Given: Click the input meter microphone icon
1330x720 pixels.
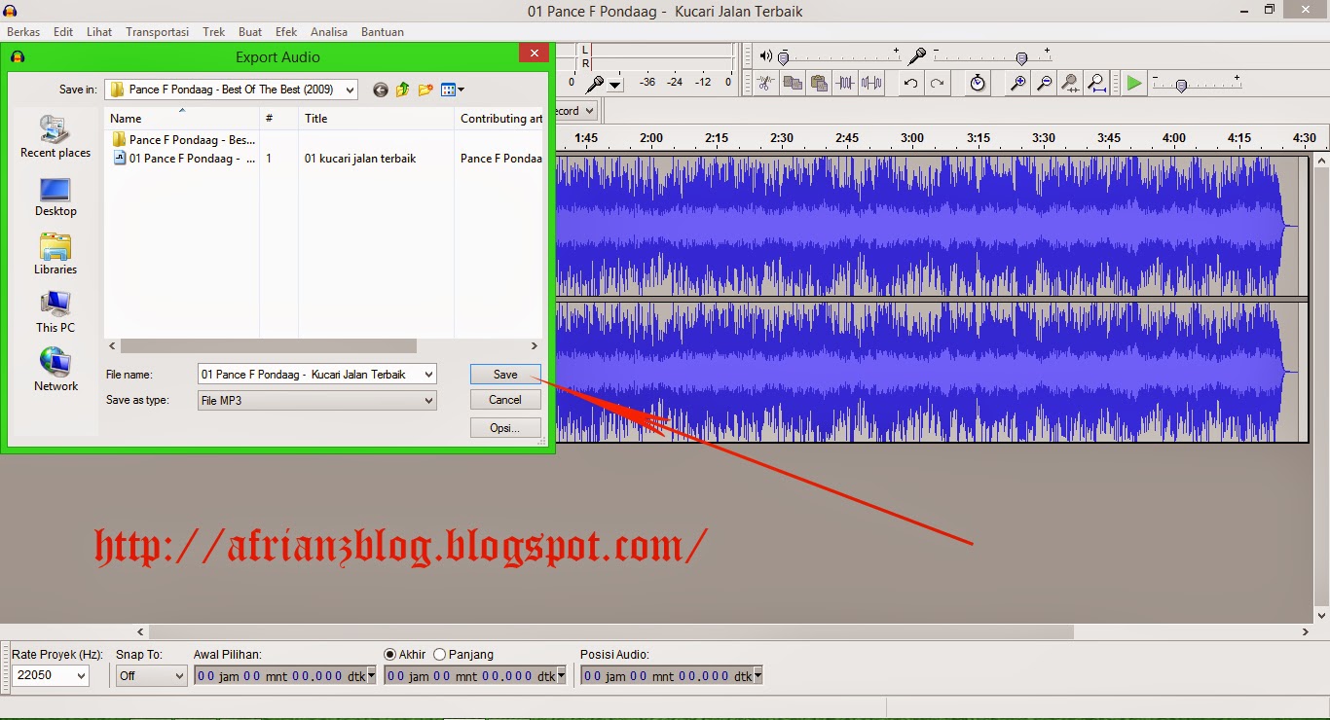Looking at the screenshot, I should [x=595, y=85].
